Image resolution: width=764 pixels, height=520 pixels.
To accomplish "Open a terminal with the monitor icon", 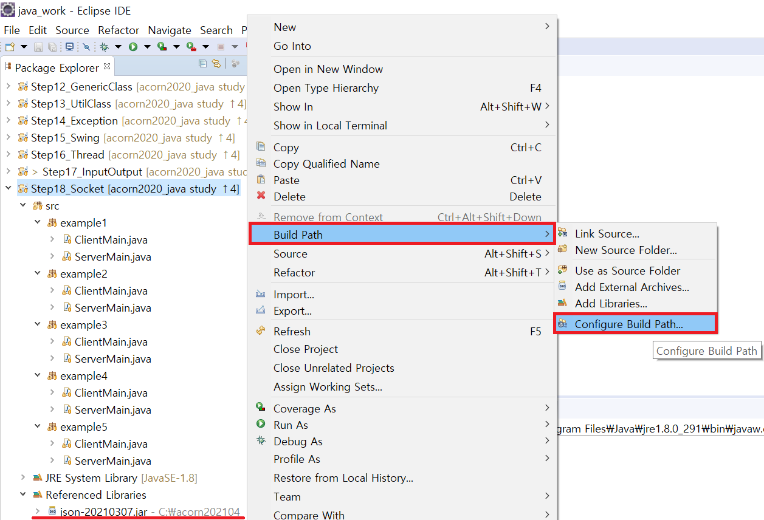I will (70, 47).
